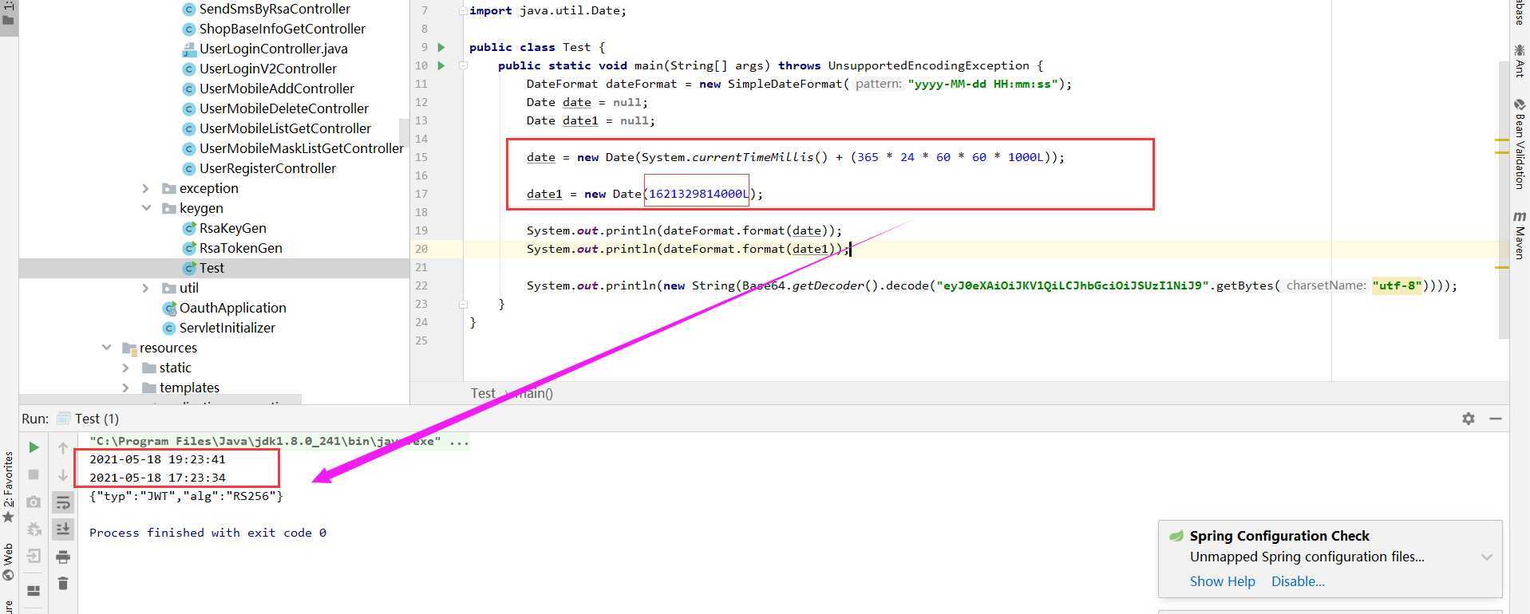Viewport: 1530px width, 614px height.
Task: Select UserMobileListGetController in tree
Action: click(x=285, y=128)
